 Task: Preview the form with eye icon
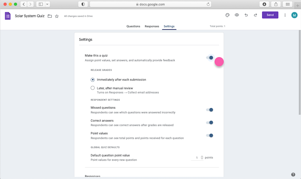[x=237, y=15]
